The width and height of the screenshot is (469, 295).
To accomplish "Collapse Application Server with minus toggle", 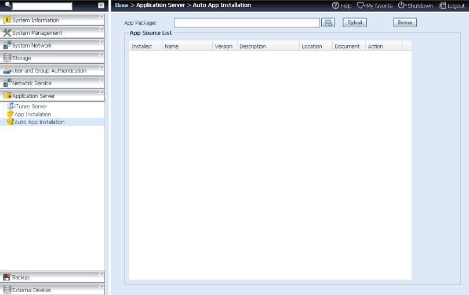I will 101,93.
